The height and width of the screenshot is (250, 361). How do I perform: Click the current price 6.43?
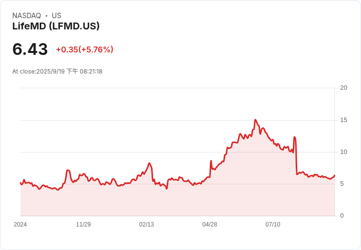30,50
